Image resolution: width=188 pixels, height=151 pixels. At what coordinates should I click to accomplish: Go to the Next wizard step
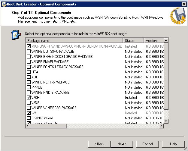(122, 144)
